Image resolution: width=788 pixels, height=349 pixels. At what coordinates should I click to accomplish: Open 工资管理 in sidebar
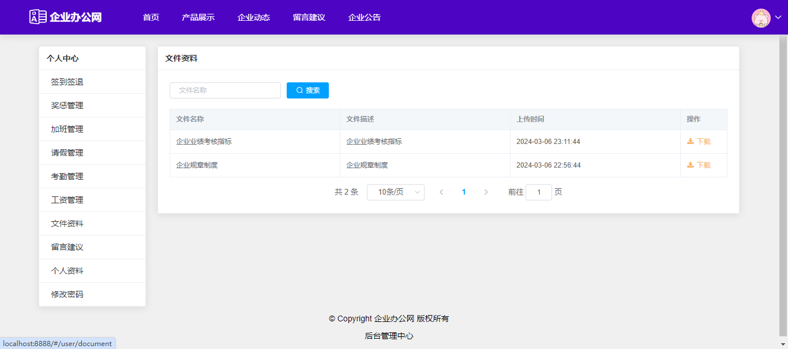tap(67, 200)
